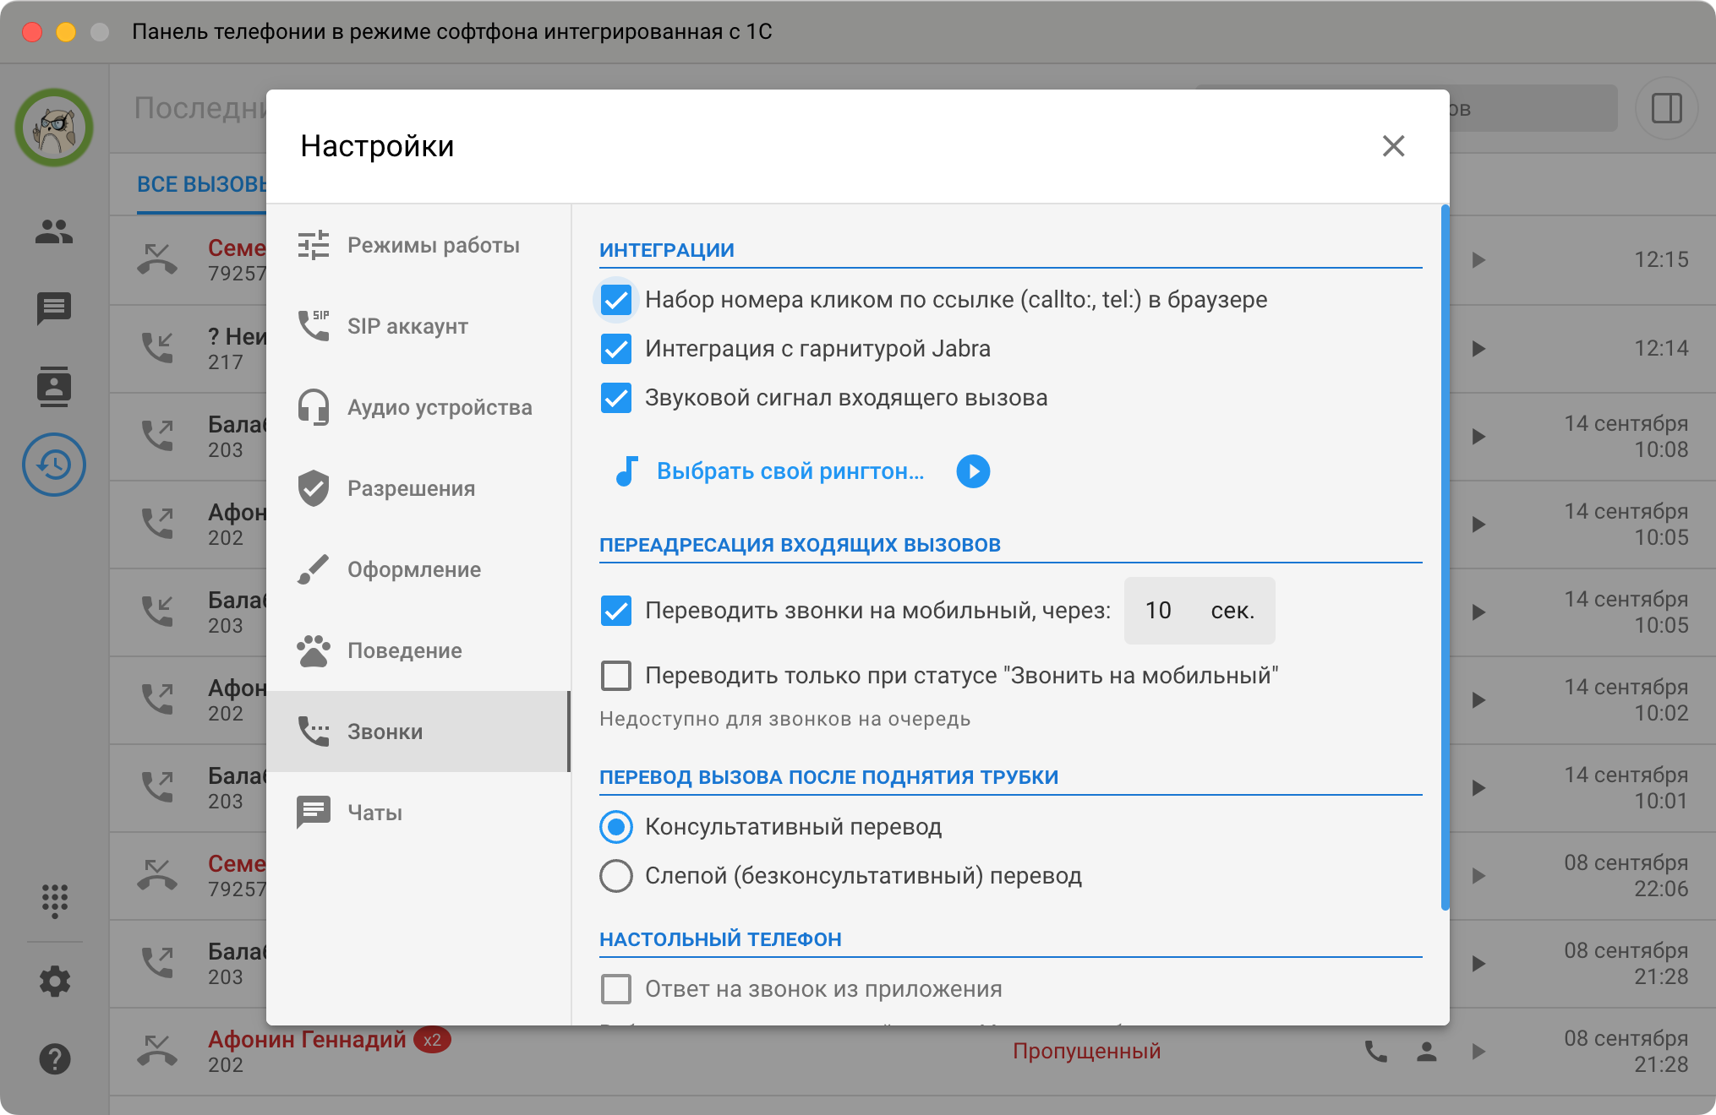Select Слепой (безконсультативный) перевод radio button
The height and width of the screenshot is (1115, 1716).
tap(616, 876)
